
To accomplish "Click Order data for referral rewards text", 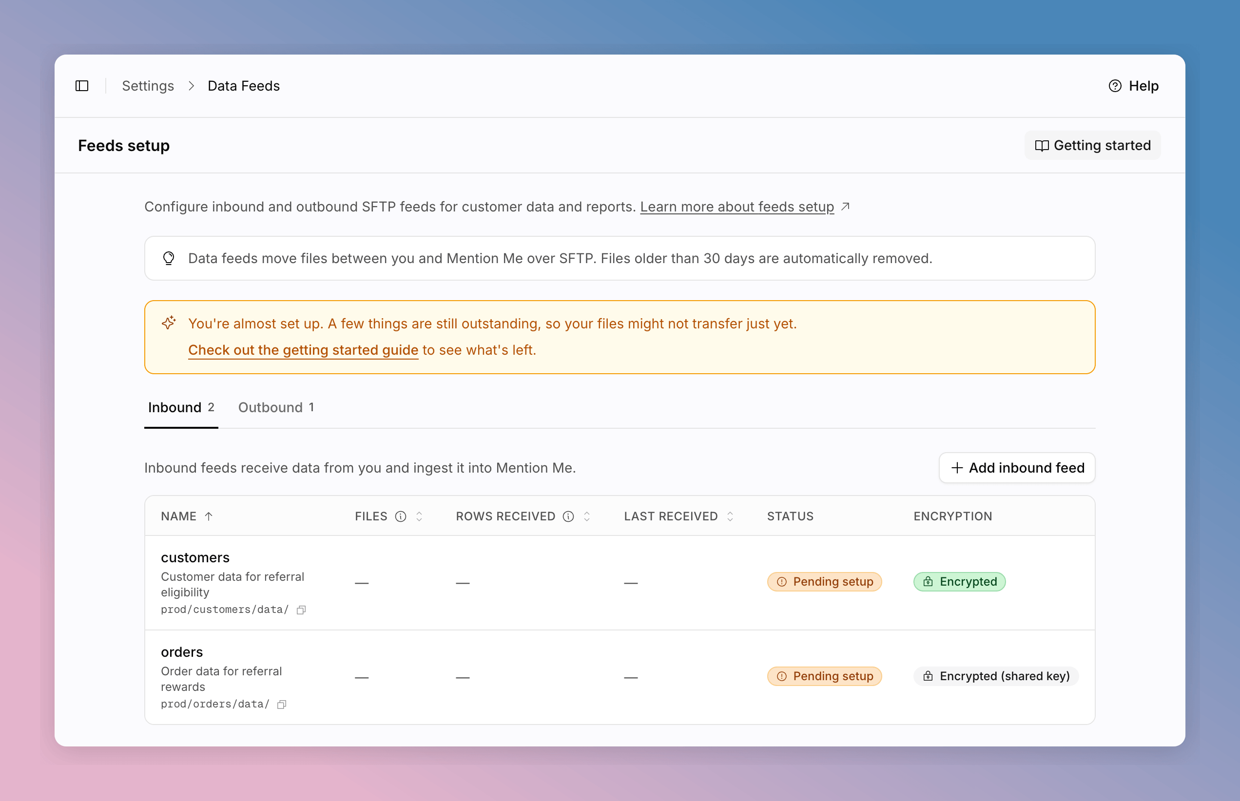I will [x=221, y=679].
